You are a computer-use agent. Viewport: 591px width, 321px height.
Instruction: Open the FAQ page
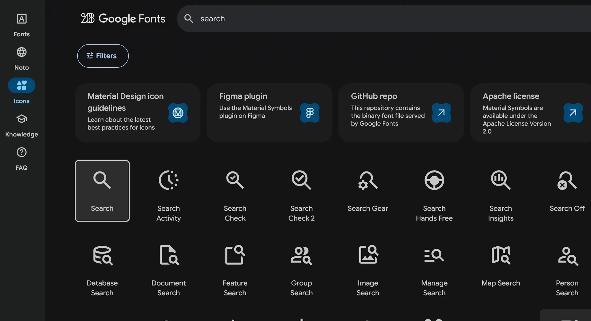coord(22,158)
